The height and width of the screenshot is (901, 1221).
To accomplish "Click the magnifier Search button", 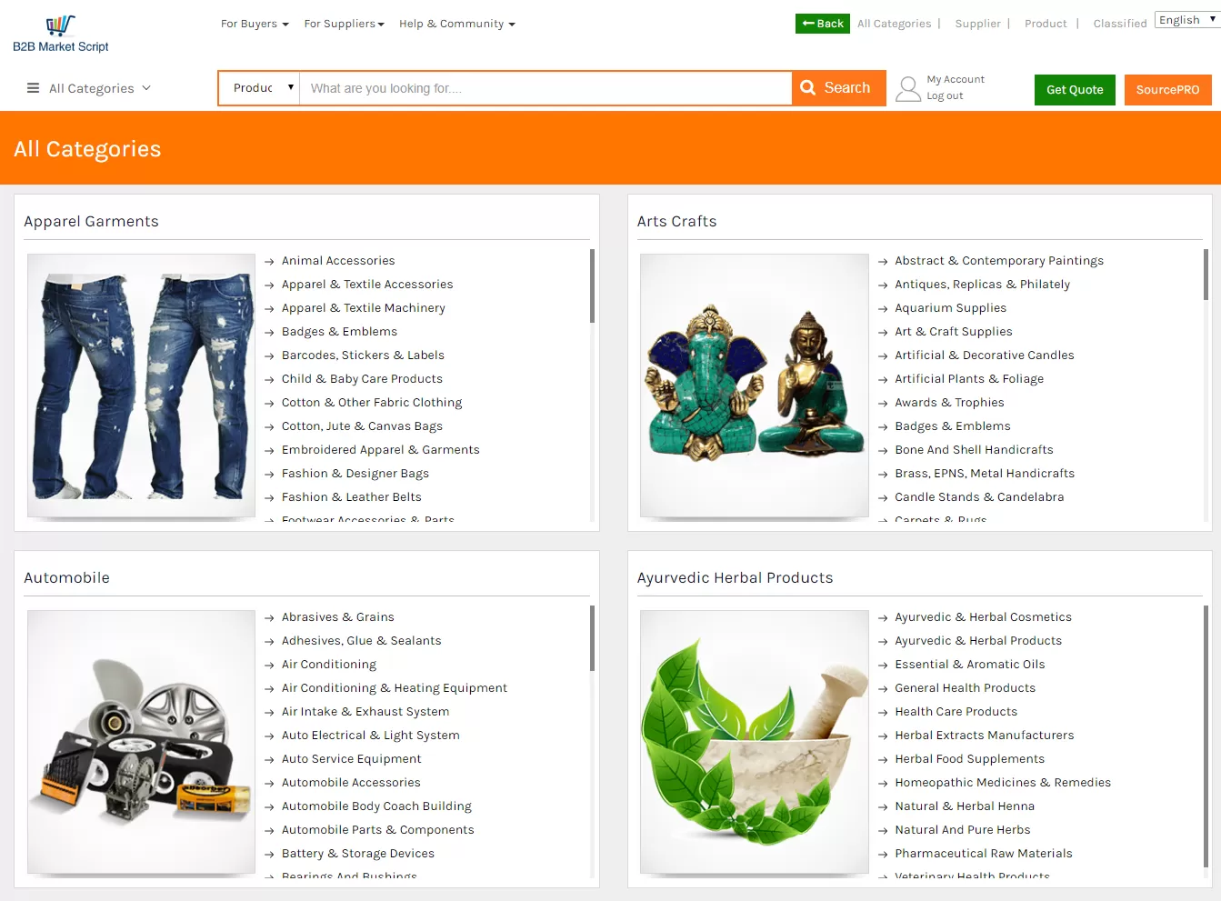I will tap(838, 88).
